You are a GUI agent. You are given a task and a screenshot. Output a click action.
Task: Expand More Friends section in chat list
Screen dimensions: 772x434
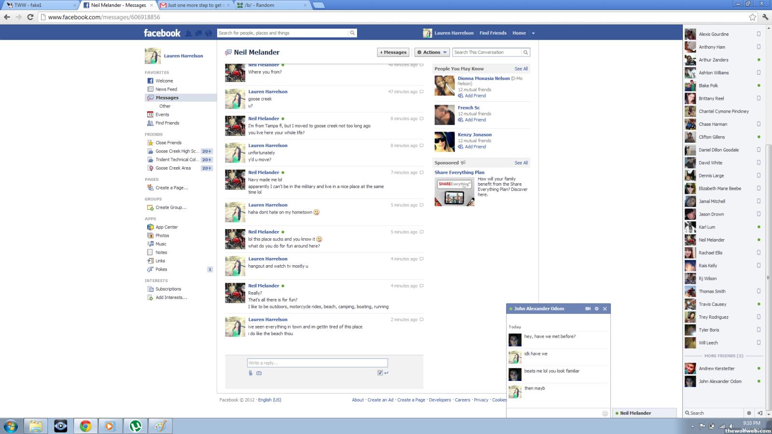723,356
